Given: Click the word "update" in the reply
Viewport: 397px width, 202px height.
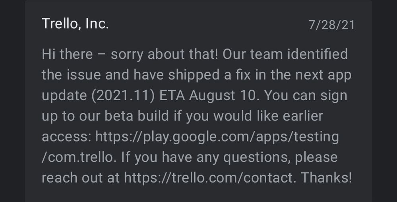Looking at the screenshot, I should click(x=64, y=96).
